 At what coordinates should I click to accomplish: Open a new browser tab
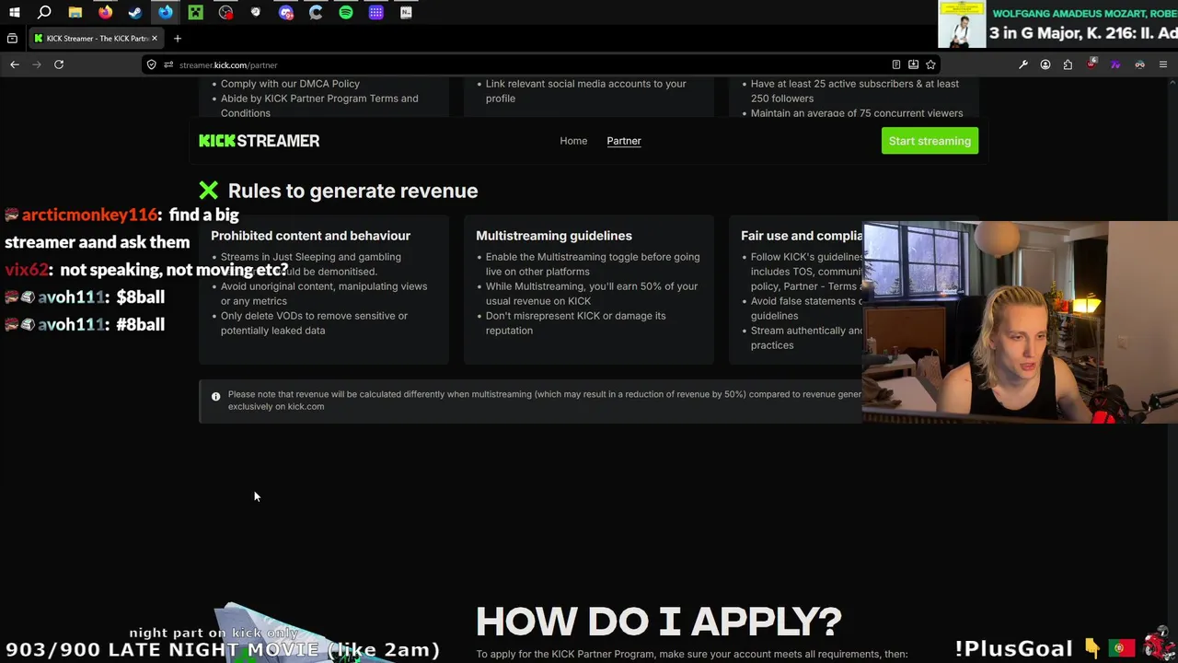click(178, 39)
